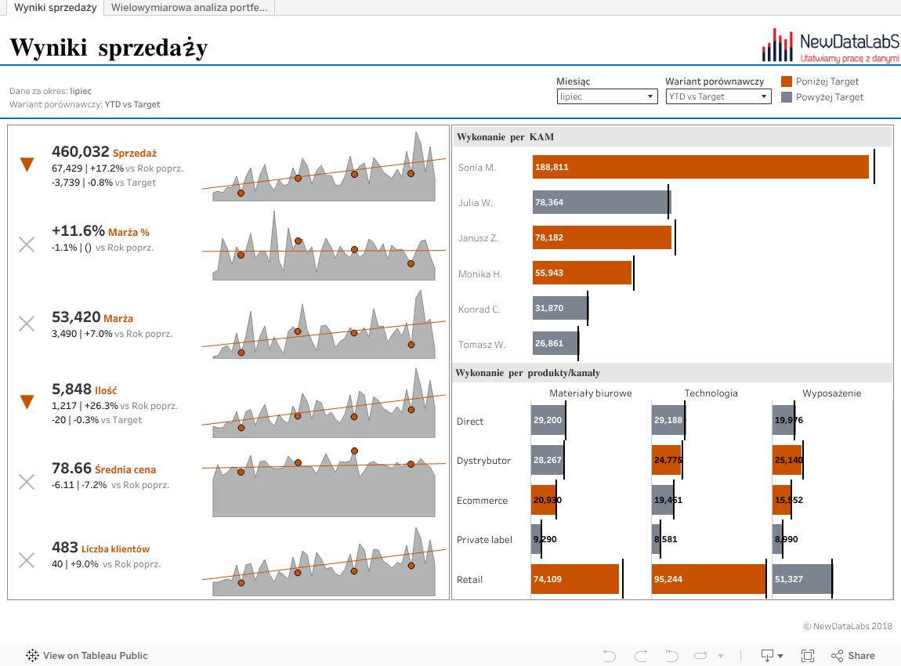This screenshot has height=666, width=901.
Task: Click the orange Poniżej Target legend swatch
Action: (x=787, y=81)
